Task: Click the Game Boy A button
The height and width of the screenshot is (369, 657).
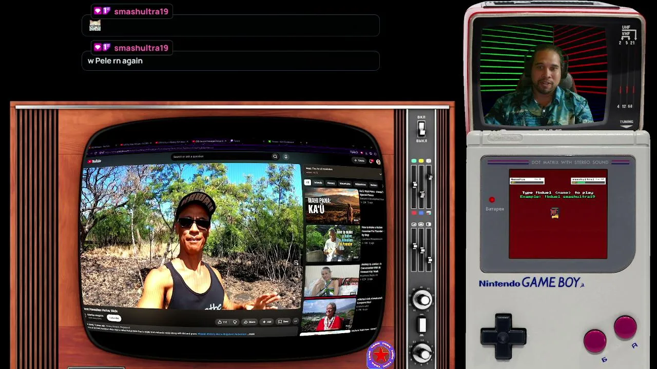Action: [x=625, y=328]
